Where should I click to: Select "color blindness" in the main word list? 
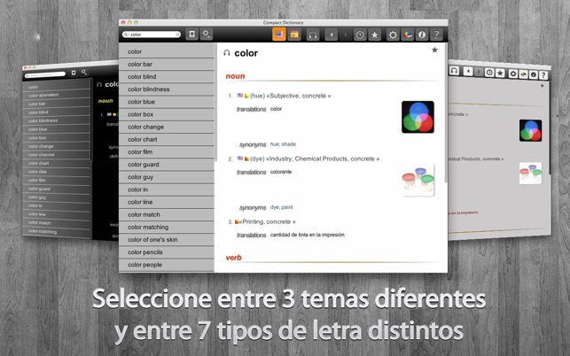click(167, 89)
